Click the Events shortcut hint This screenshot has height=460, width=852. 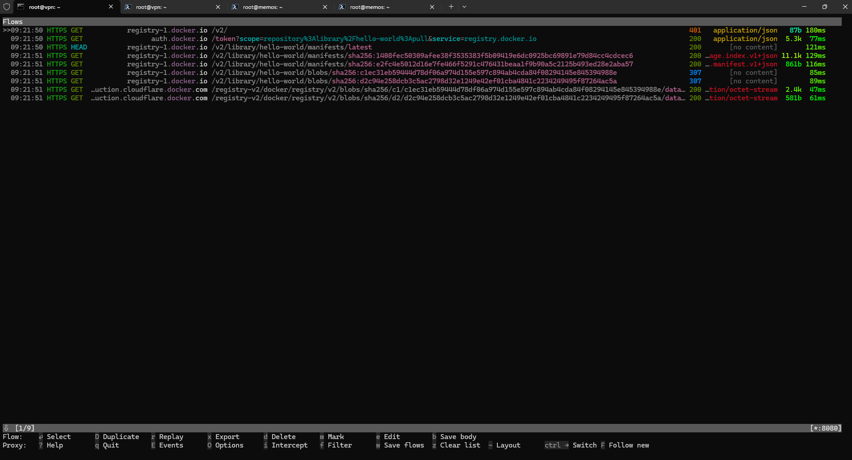click(x=167, y=445)
